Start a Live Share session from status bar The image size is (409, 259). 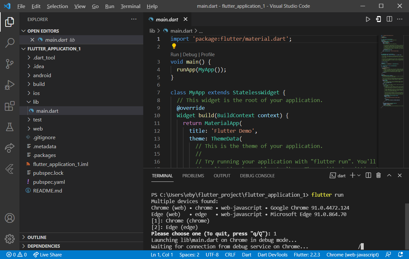(x=47, y=254)
